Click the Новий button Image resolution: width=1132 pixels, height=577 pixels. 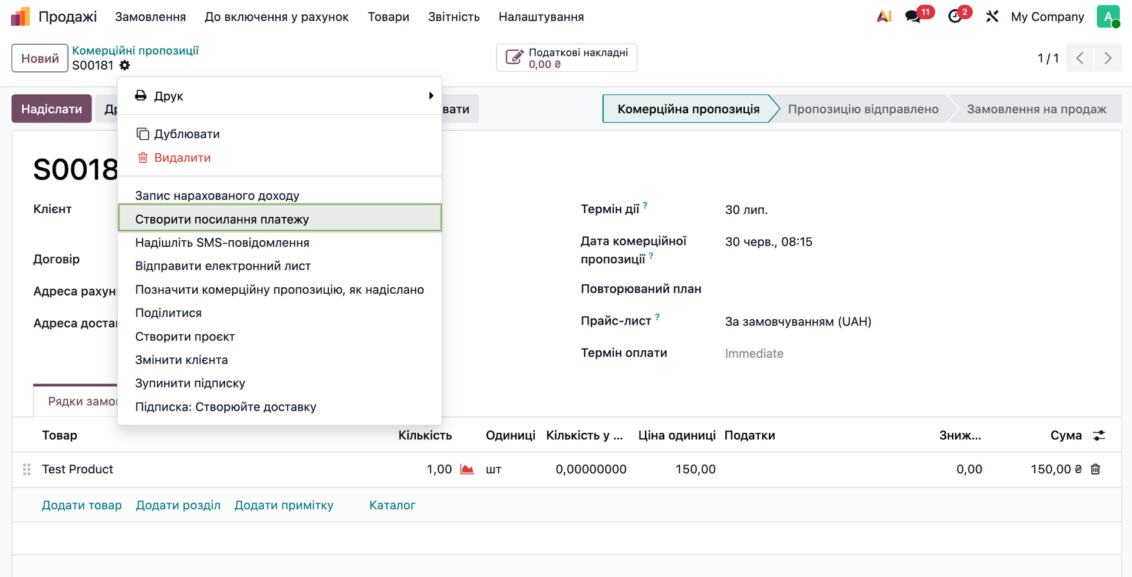click(x=40, y=58)
